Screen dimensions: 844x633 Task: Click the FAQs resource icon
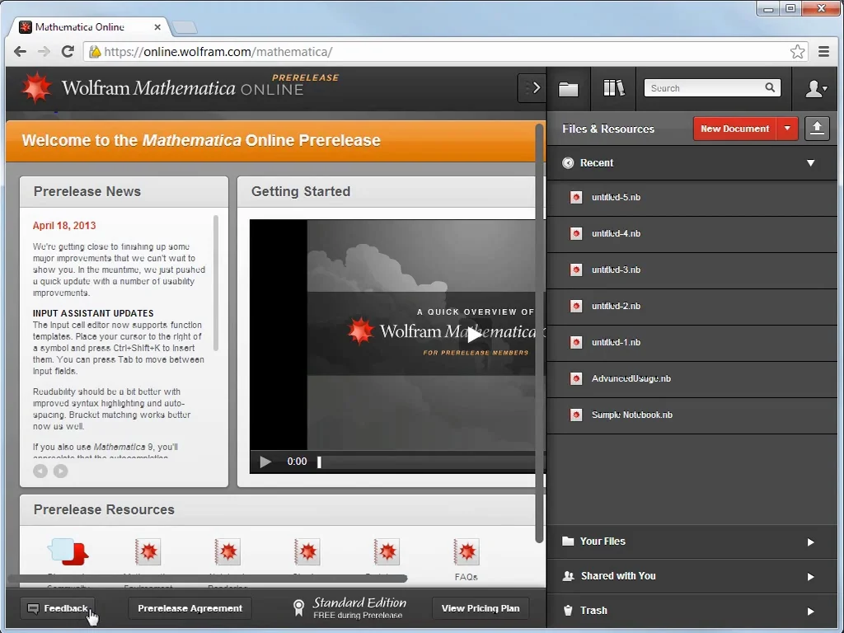[466, 553]
